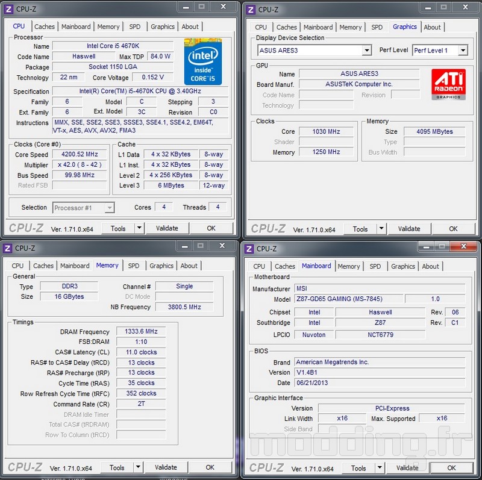Click the DRAM Frequency 1333.6 MHz value
The image size is (482, 480).
pyautogui.click(x=141, y=331)
